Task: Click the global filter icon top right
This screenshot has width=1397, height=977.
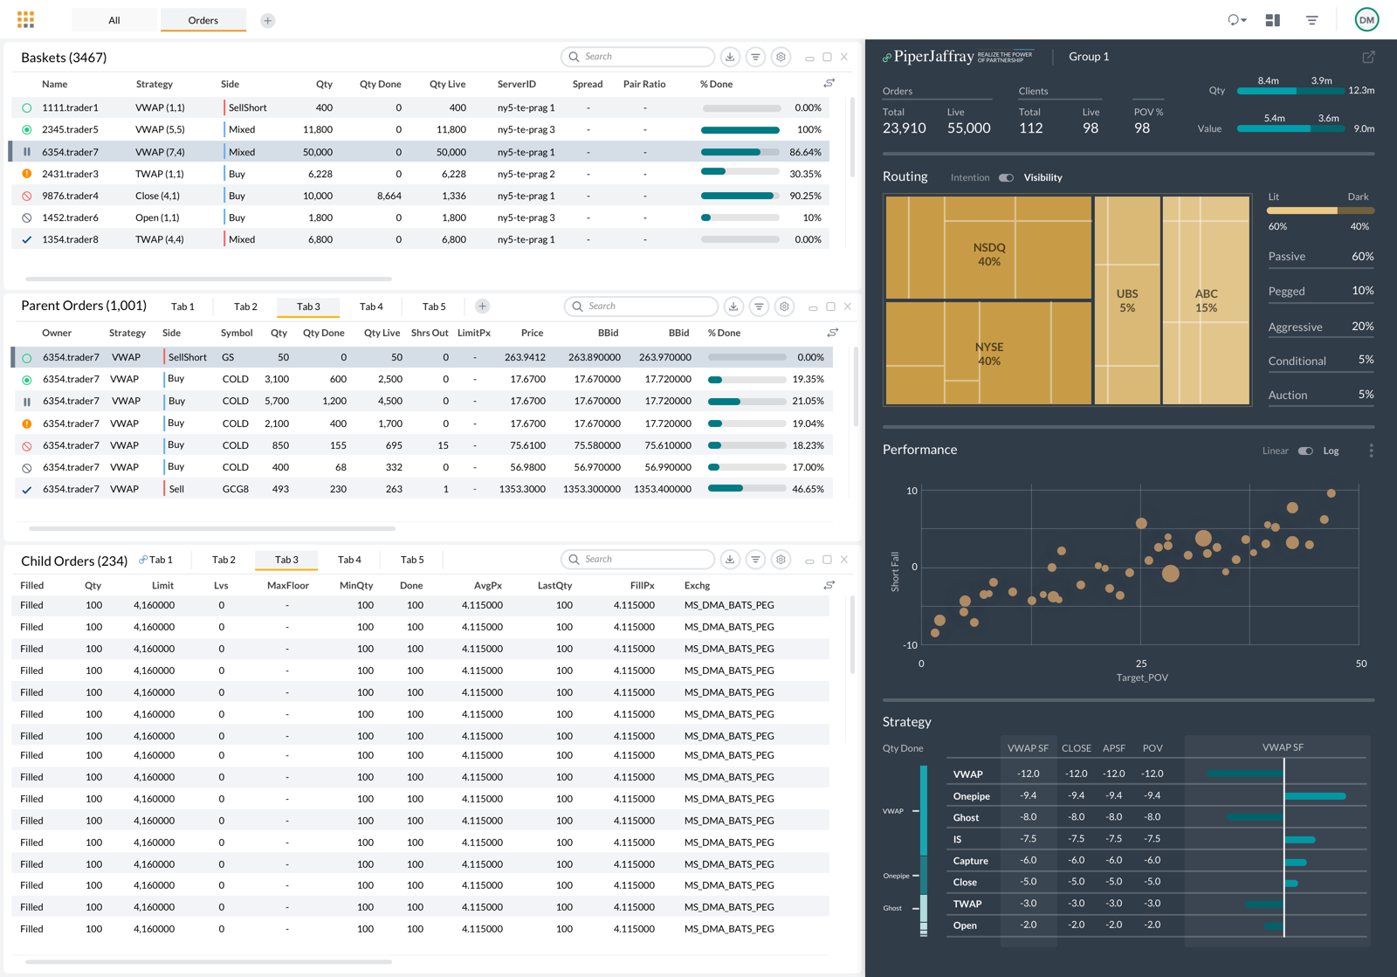Action: 1312,19
